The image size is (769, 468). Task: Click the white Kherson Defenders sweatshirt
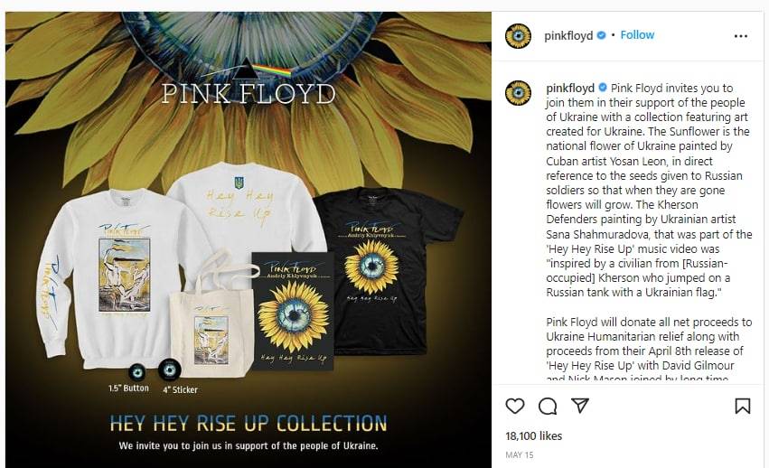117,279
